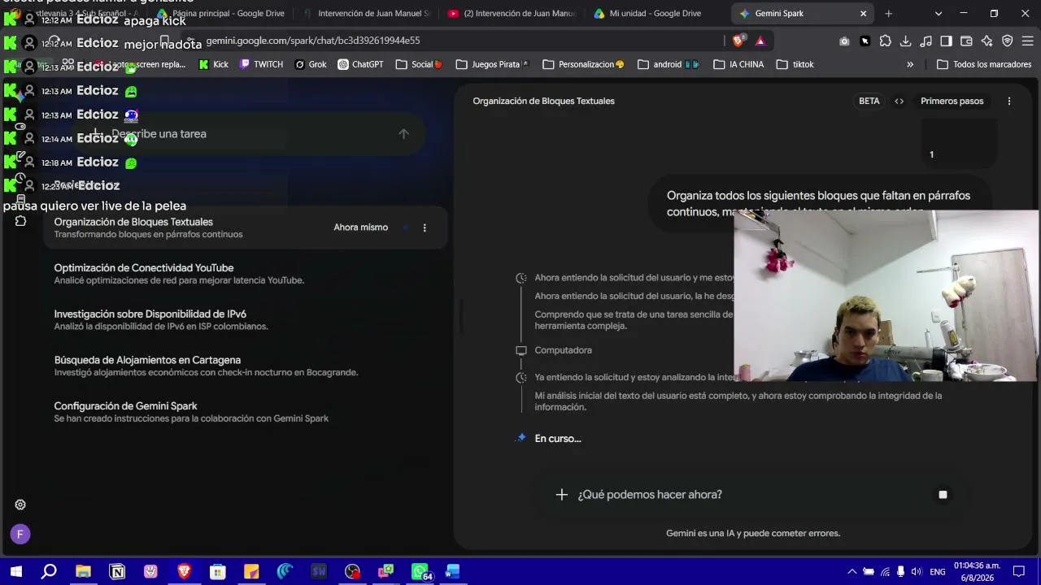Viewport: 1041px width, 585px height.
Task: Click the volume icon in system tray
Action: (917, 572)
